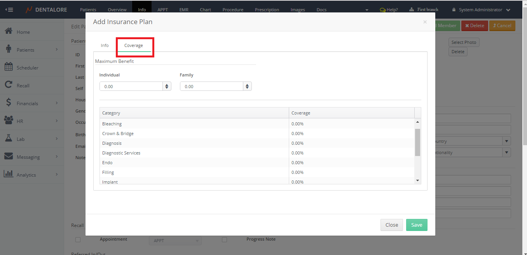This screenshot has width=527, height=255.
Task: Click the Lab flask icon
Action: pos(9,139)
